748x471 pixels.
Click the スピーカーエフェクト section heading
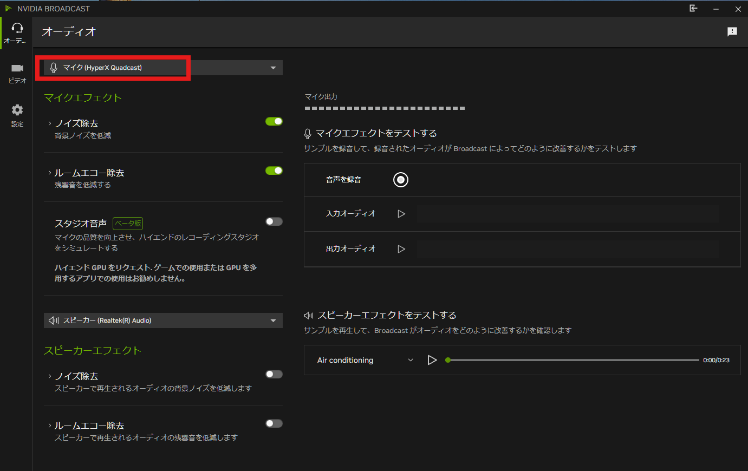pos(93,350)
